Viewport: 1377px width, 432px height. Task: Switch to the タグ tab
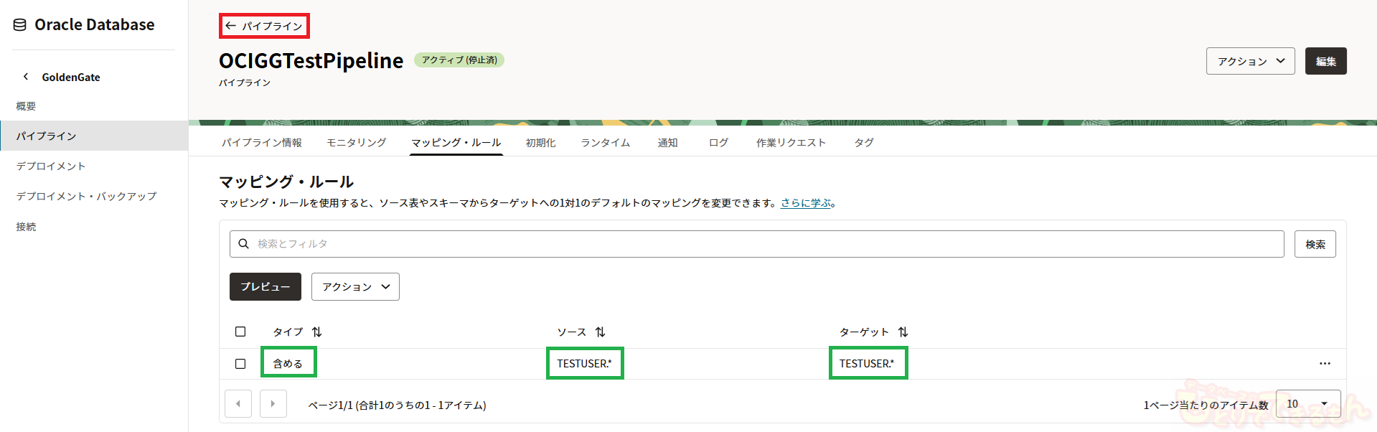point(864,143)
